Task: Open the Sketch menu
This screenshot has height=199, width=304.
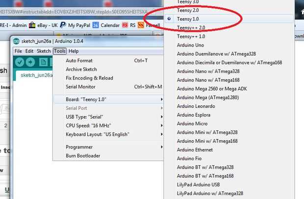Action: pos(44,51)
